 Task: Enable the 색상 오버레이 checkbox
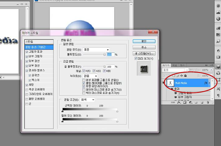point(27,90)
